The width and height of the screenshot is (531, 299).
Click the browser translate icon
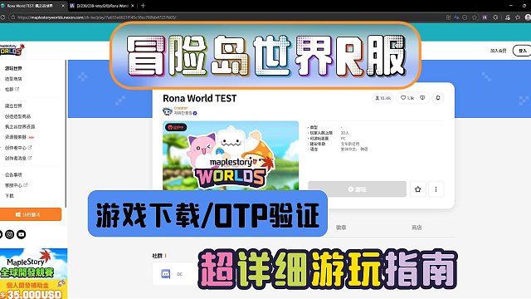point(456,17)
